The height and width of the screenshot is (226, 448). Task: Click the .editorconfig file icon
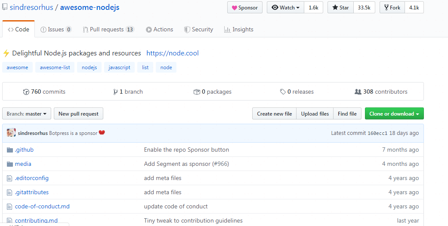pos(10,178)
